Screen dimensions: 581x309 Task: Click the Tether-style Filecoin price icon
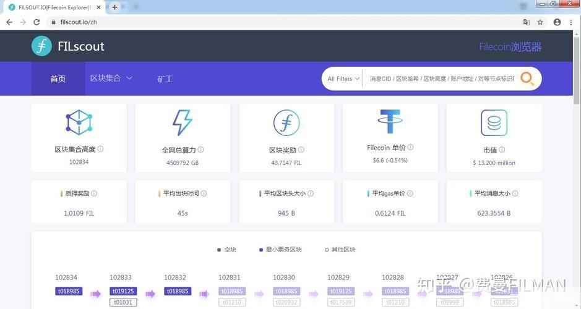pyautogui.click(x=390, y=121)
